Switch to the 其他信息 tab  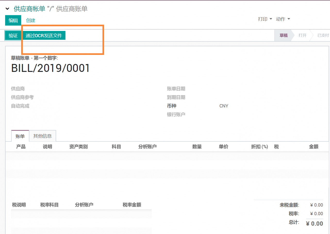[43, 136]
